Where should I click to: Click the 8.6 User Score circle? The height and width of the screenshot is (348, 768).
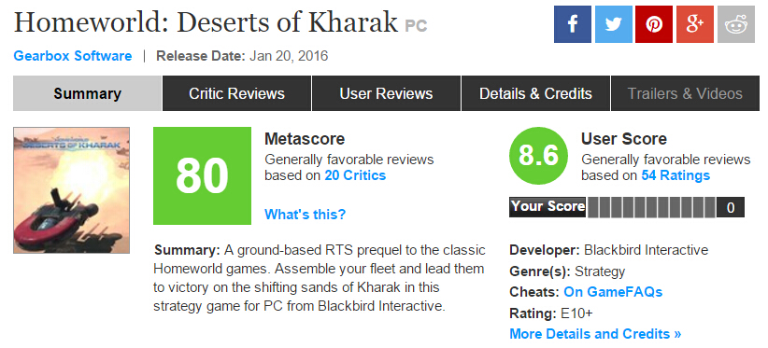point(538,157)
